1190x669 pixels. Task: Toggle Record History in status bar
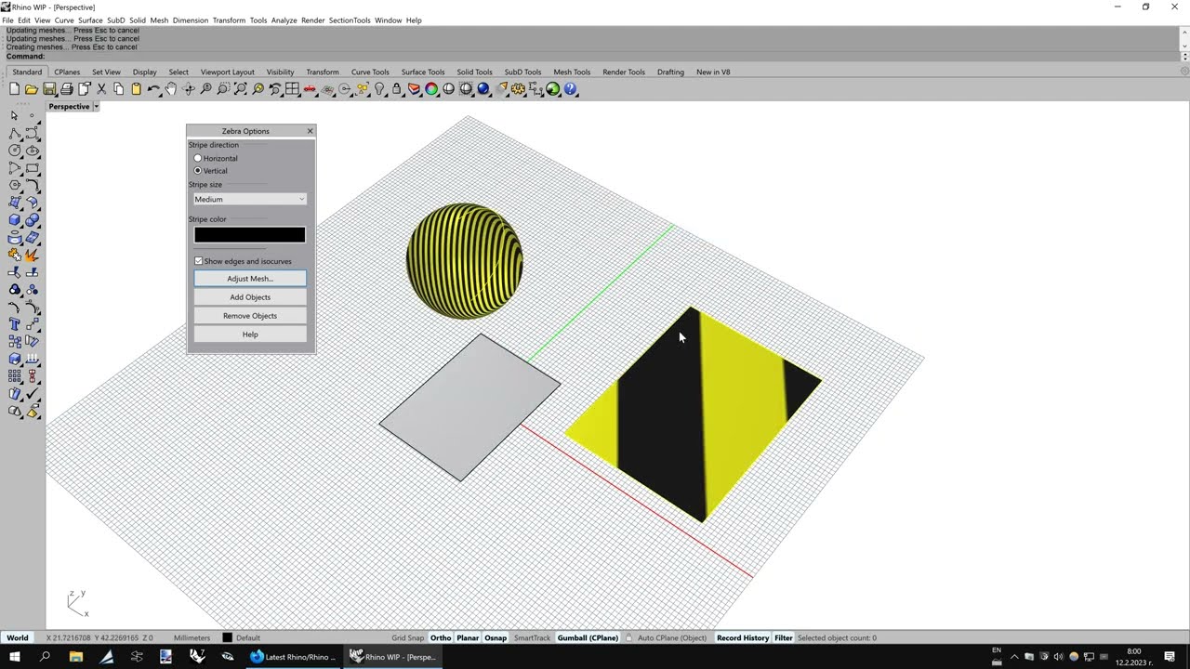tap(743, 637)
